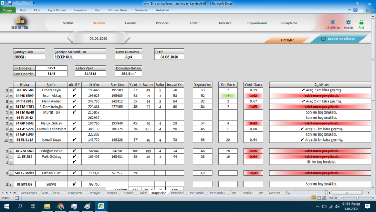Screen dimensions: 376x212
Task: Open taskbar Search magnifier
Action: pyautogui.click(x=20, y=207)
